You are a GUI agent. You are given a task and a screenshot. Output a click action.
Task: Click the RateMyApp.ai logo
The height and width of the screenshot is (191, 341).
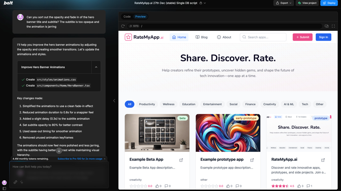click(144, 37)
